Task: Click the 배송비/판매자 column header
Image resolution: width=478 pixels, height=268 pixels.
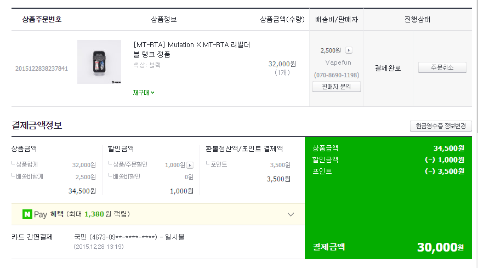Action: click(337, 20)
